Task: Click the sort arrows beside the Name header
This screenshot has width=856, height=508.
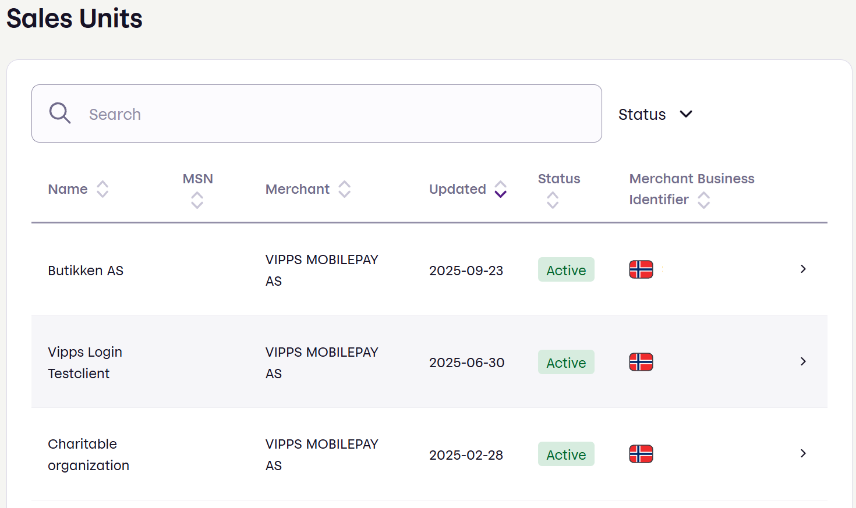Action: tap(102, 189)
